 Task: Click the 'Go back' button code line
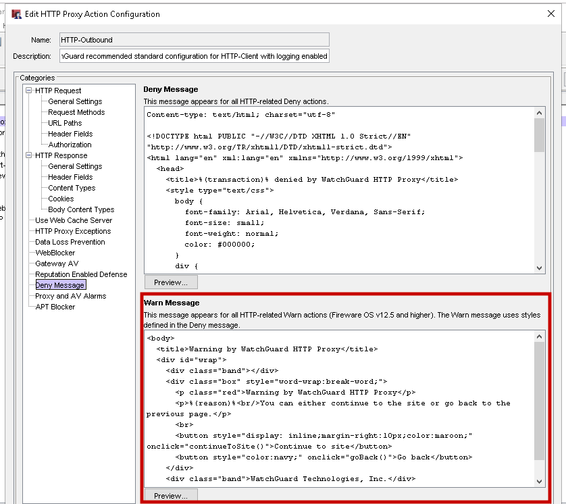[x=324, y=457]
